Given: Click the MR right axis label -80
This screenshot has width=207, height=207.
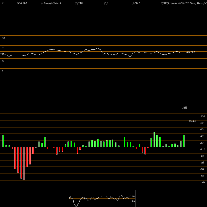Looking at the screenshot, I should click(202, 176).
